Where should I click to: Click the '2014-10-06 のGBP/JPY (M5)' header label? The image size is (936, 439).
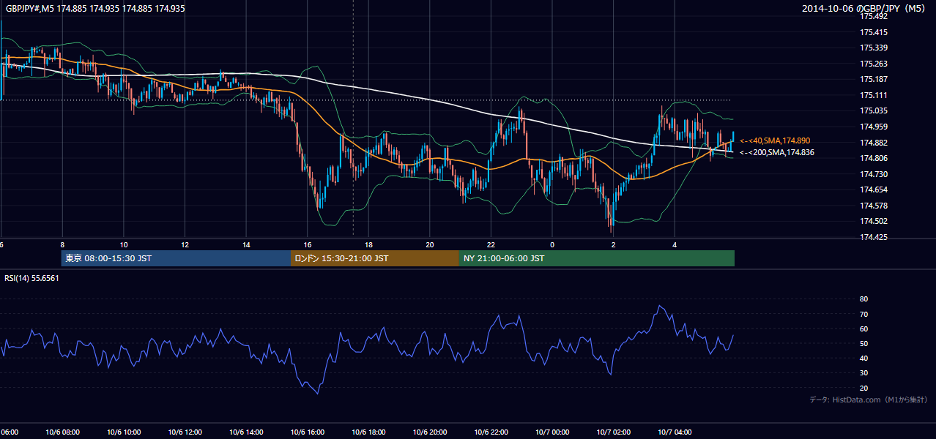coord(863,9)
